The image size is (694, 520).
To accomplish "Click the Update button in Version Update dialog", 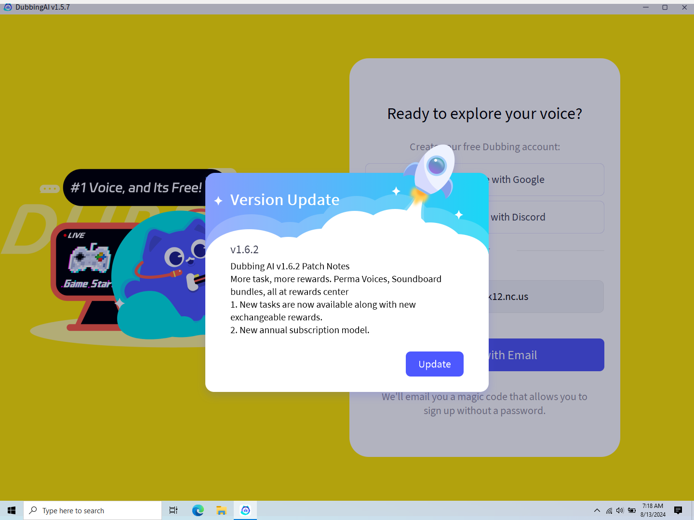I will pos(434,364).
